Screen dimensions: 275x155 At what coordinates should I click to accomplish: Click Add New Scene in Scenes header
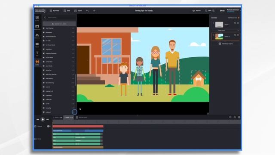click(x=233, y=18)
